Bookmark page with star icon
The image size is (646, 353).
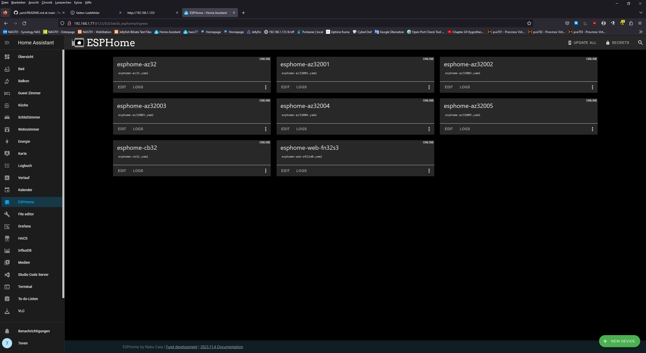pyautogui.click(x=529, y=23)
